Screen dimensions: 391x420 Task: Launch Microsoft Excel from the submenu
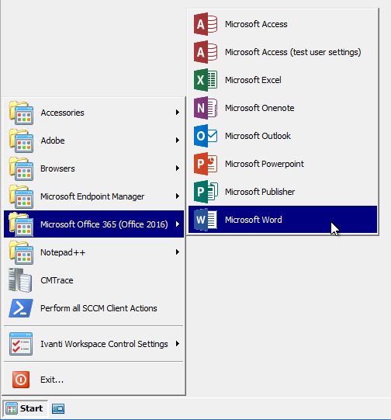[282, 80]
